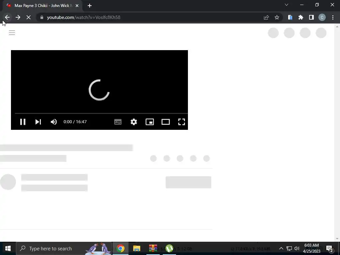Open system volume tray icon
The width and height of the screenshot is (340, 255).
297,248
